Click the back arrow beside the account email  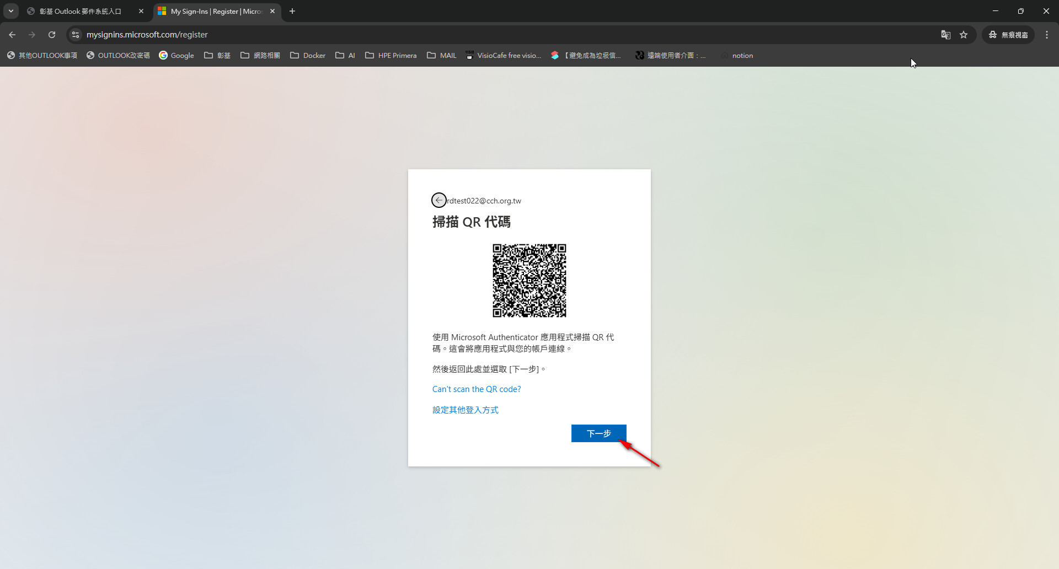tap(438, 200)
